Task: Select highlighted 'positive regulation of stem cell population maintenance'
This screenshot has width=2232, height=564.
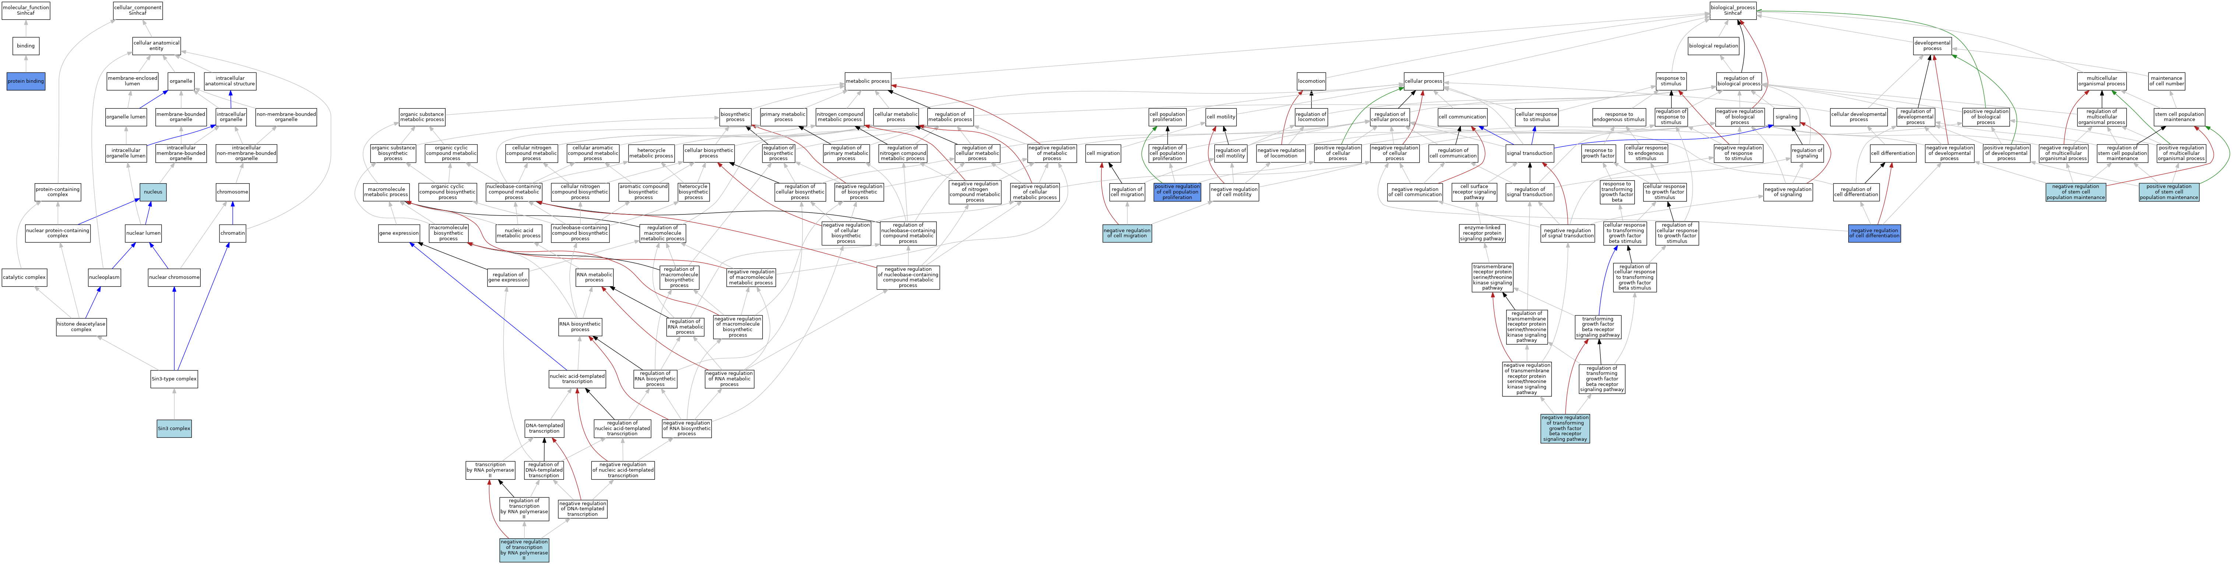Action: pos(2169,192)
